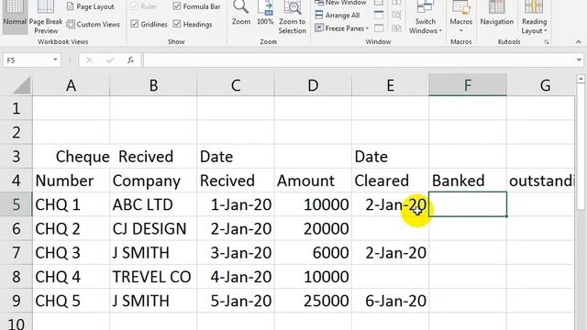Screen dimensions: 587x330
Task: Switch to Page Layout view
Action: point(91,6)
